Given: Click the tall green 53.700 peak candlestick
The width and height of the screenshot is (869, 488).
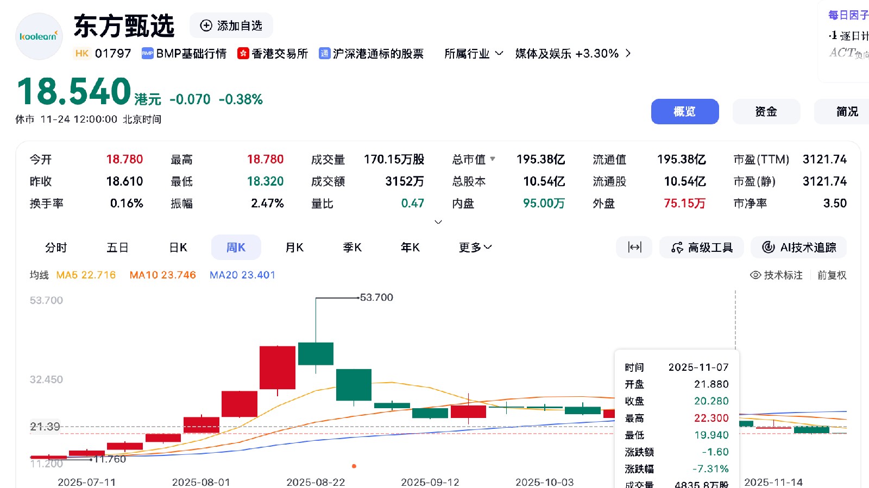Looking at the screenshot, I should click(316, 353).
